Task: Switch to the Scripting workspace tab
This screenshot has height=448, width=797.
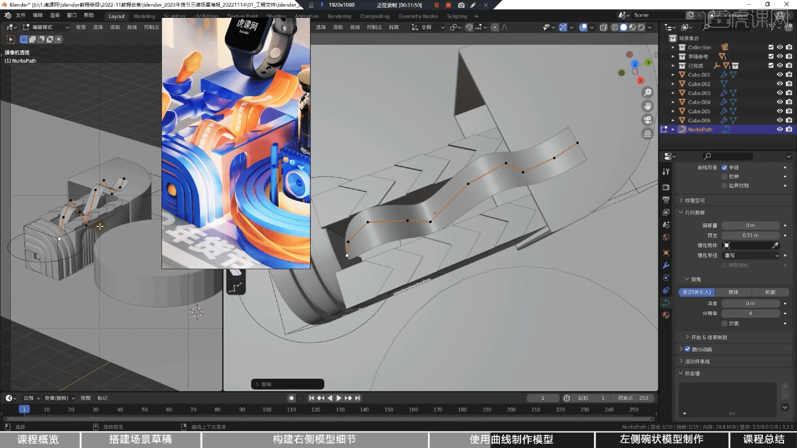Action: [x=457, y=16]
